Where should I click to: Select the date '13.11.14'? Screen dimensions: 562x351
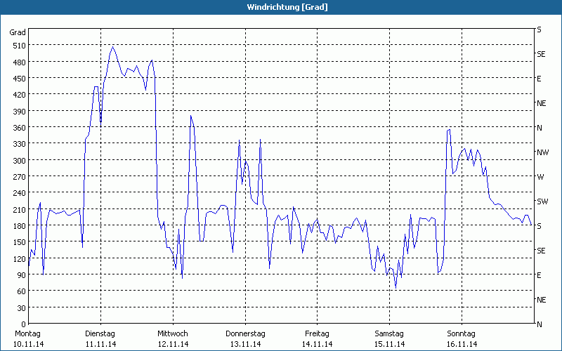245,344
